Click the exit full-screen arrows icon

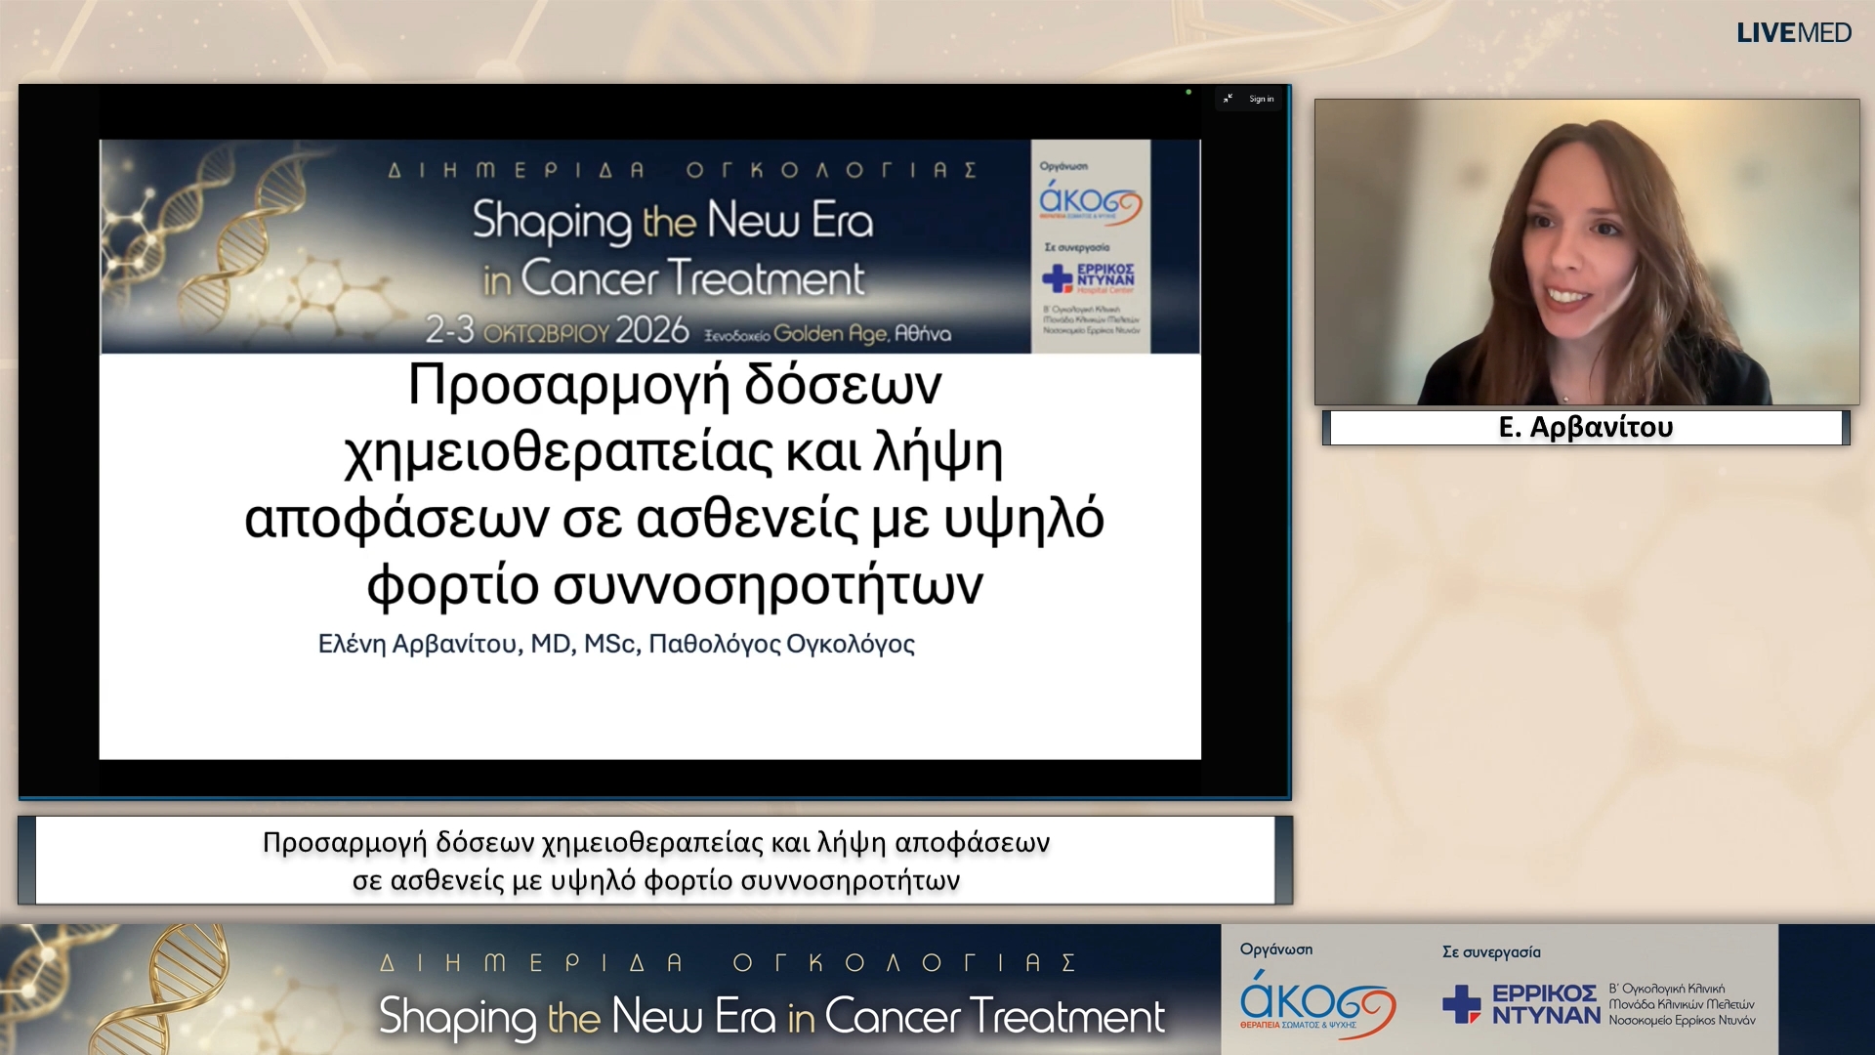[1228, 99]
